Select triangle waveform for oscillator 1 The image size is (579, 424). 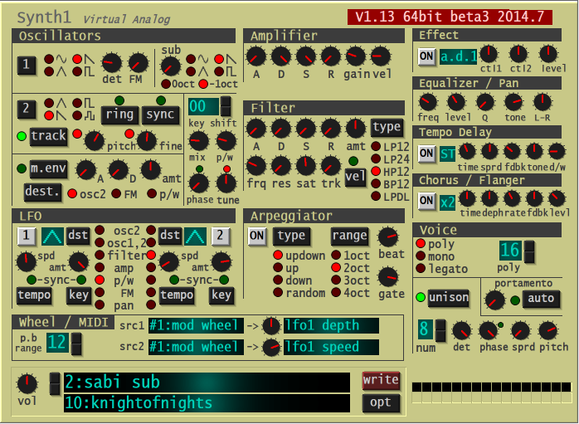(x=49, y=71)
